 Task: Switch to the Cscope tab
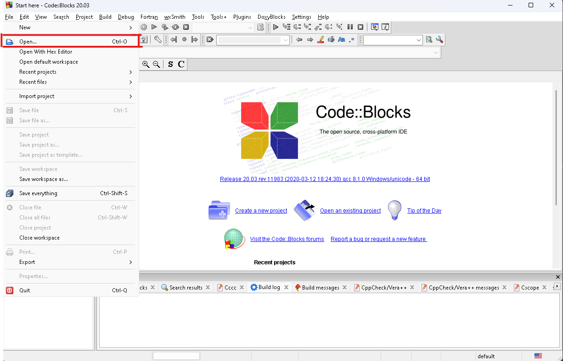click(530, 288)
